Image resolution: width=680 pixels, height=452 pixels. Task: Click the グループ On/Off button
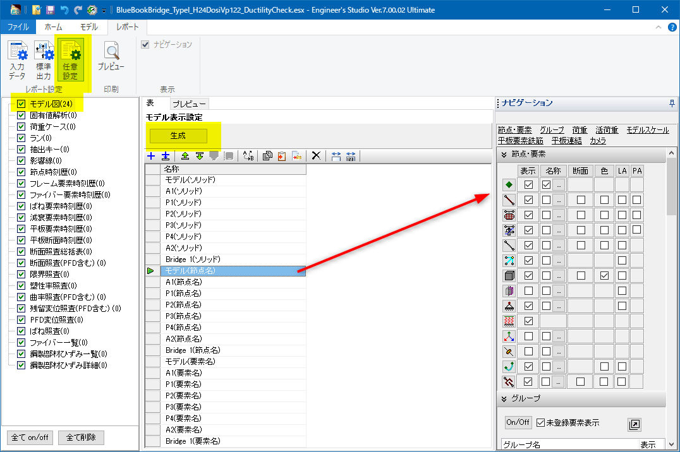518,422
